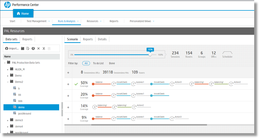Expand the ALIZA_M folder arrow

coord(8,69)
